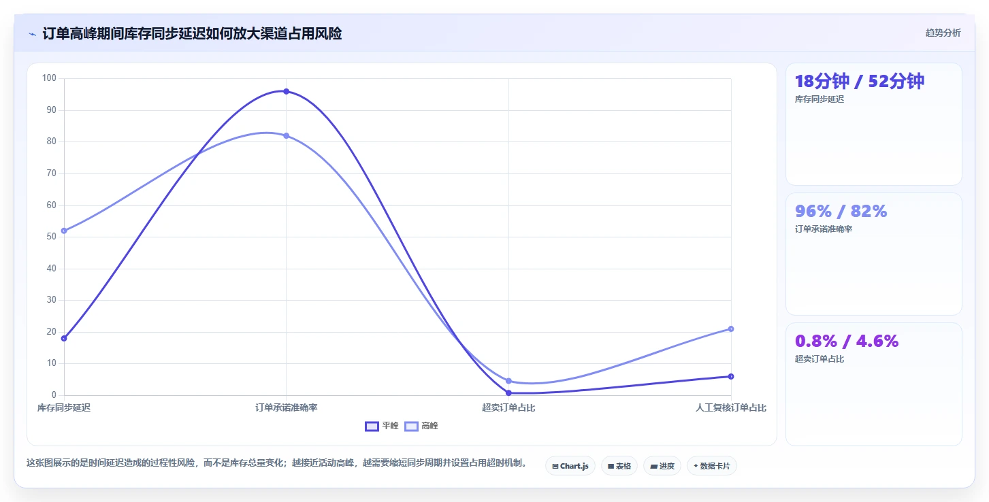
Task: Click the 高峰 point at 超卖订单占比
Action: tap(508, 381)
